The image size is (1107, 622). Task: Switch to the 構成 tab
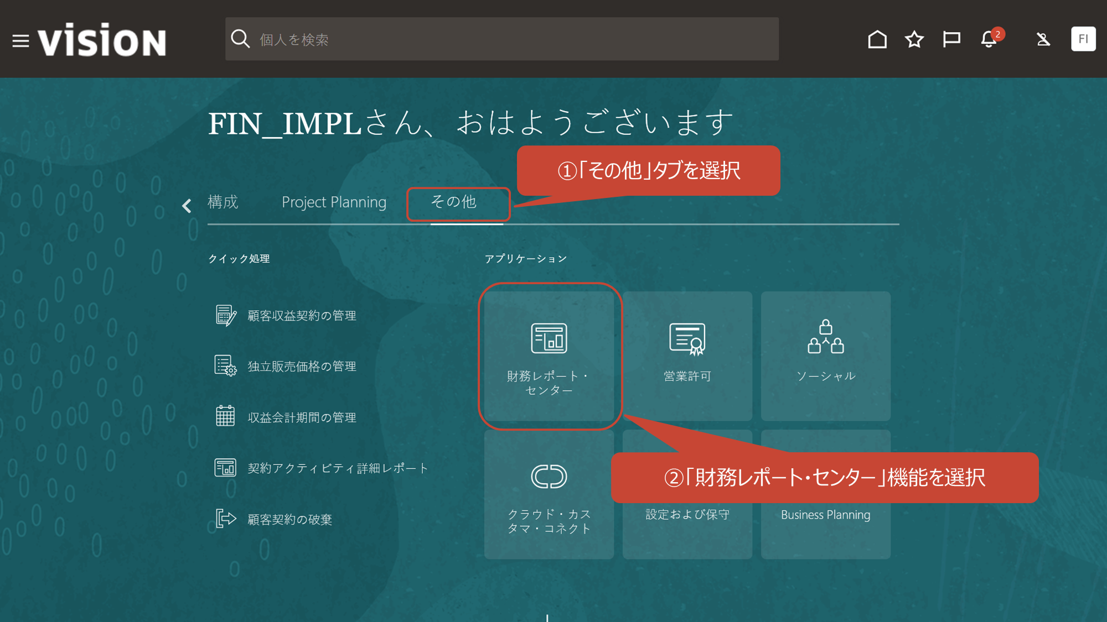pos(223,202)
